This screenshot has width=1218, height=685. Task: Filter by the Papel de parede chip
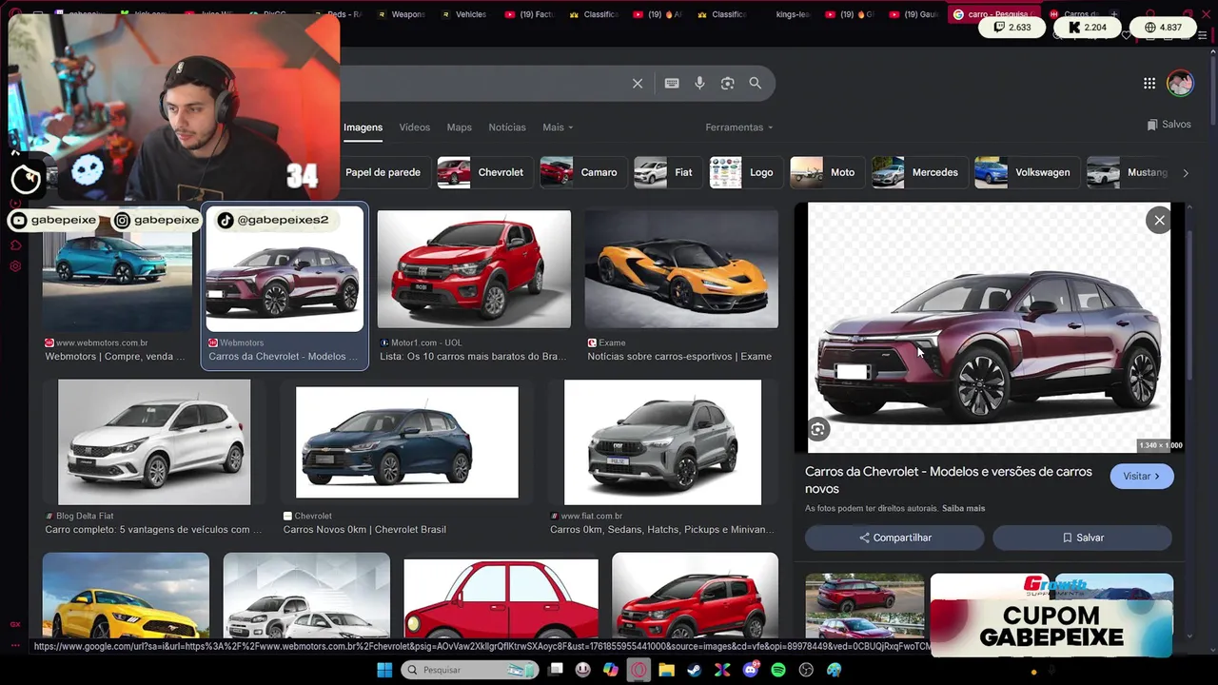[383, 172]
